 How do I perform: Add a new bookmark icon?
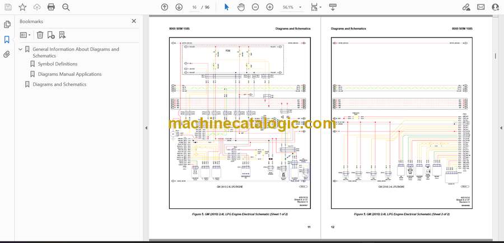click(51, 35)
